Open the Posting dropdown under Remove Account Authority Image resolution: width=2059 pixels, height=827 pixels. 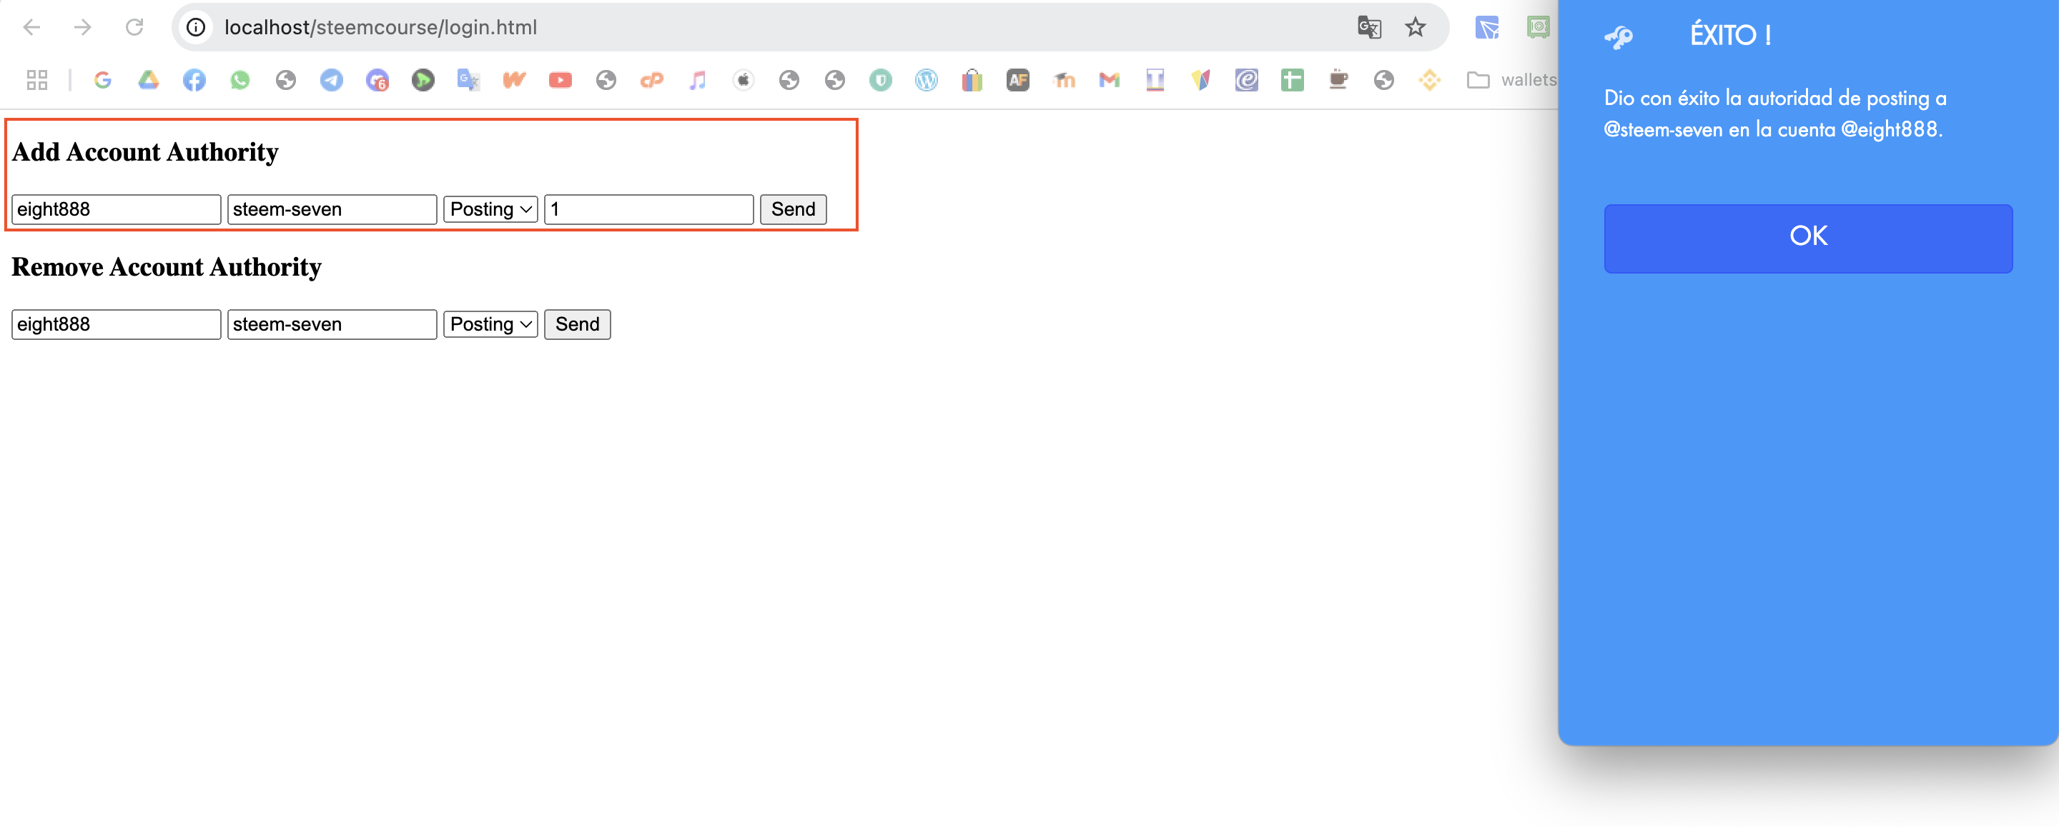(x=489, y=324)
